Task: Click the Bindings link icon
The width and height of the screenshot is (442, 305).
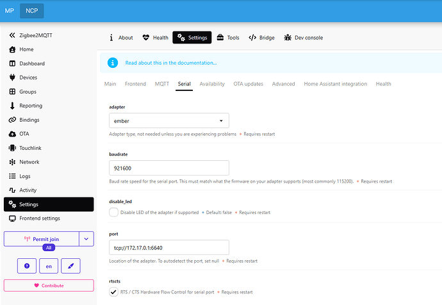Action: coord(12,120)
